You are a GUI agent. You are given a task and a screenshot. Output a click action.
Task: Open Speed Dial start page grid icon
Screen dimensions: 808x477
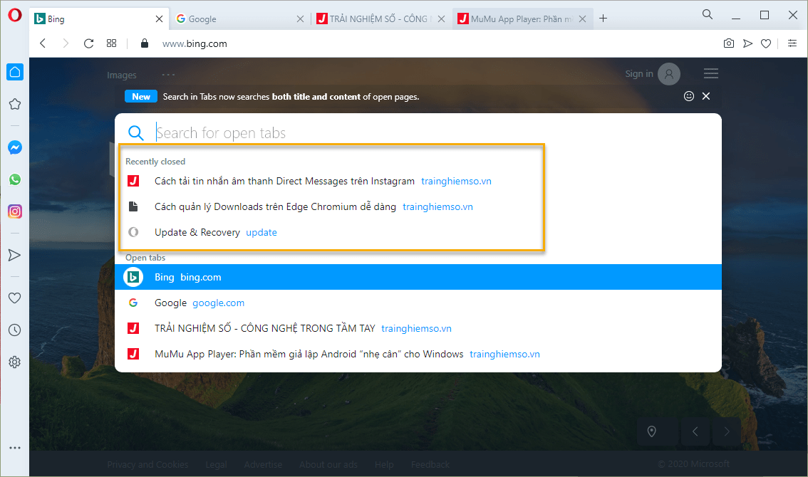click(x=111, y=43)
